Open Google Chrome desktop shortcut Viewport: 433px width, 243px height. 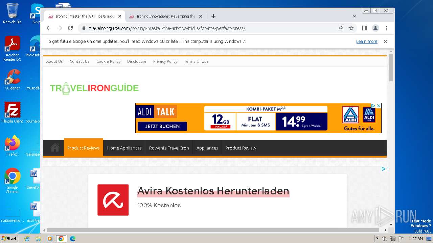tap(12, 181)
